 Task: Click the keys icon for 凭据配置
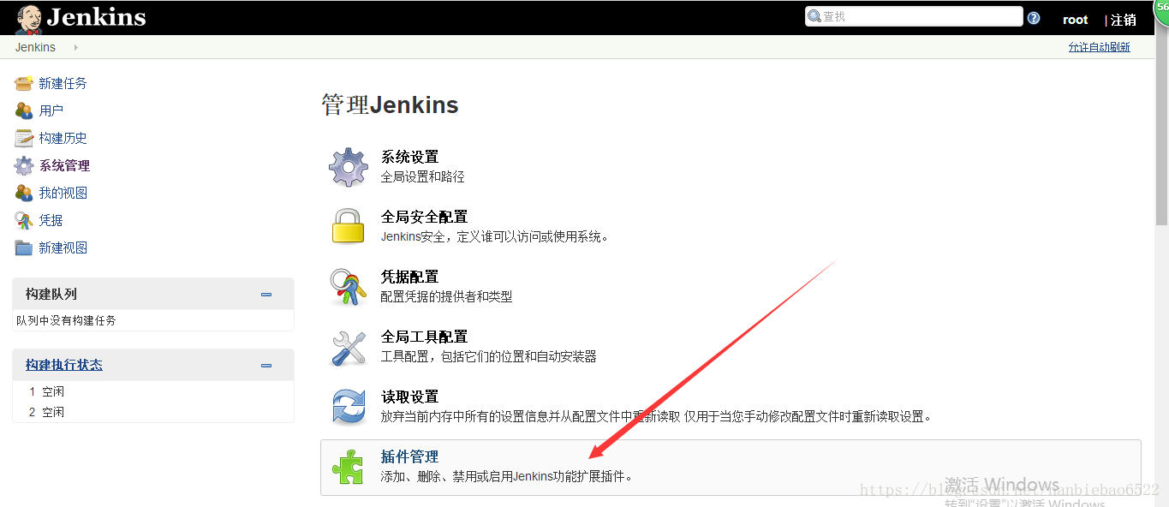(x=349, y=287)
